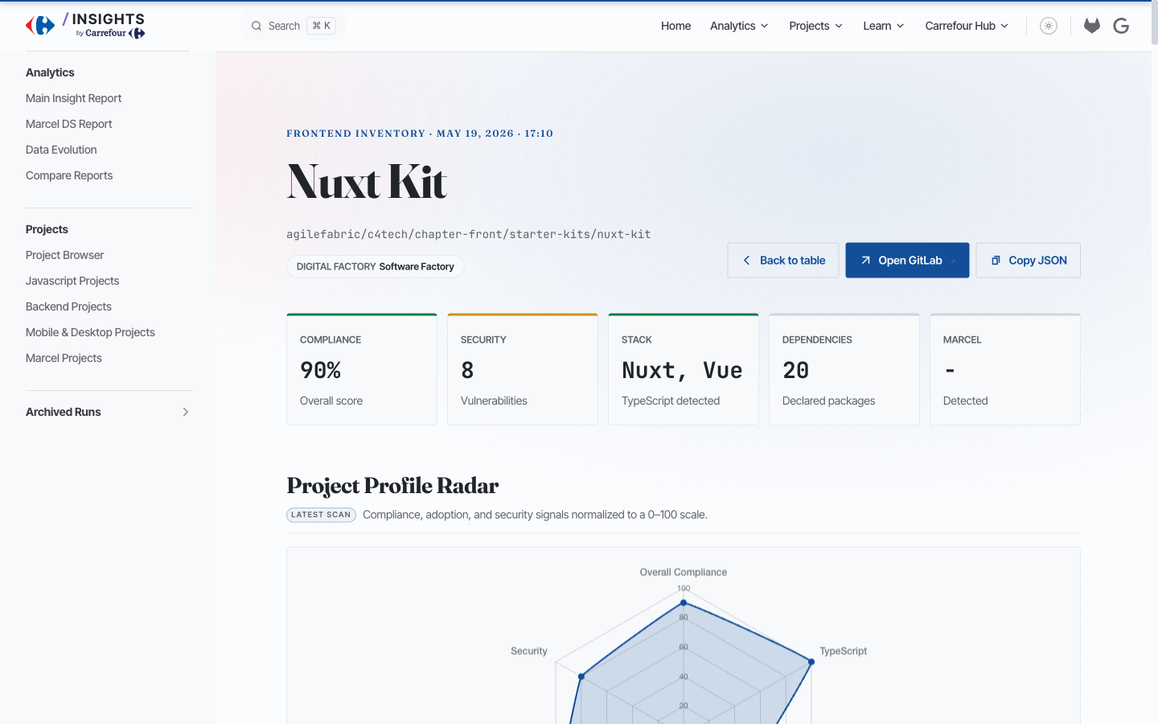Click the DIGITAL FACTORY Software Factory tag
Image resolution: width=1158 pixels, height=724 pixels.
(x=376, y=266)
